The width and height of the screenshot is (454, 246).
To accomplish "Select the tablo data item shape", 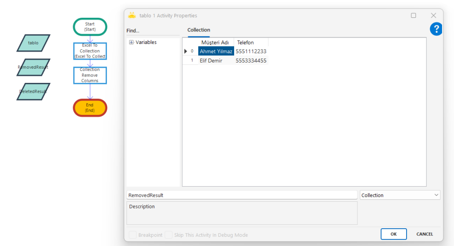I will 33,43.
